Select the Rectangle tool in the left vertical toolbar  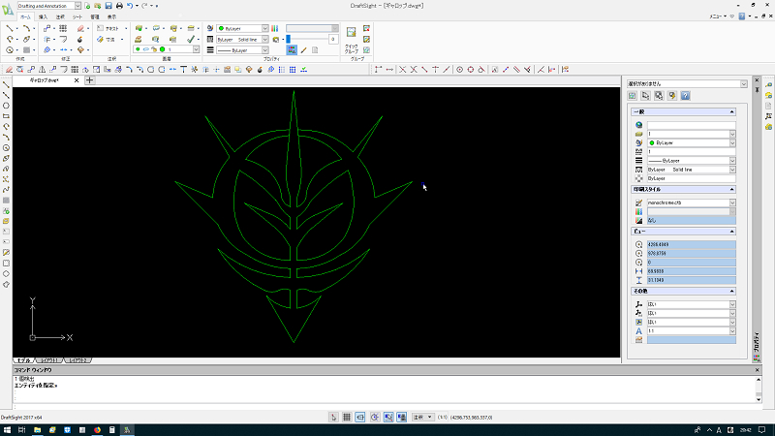6,116
